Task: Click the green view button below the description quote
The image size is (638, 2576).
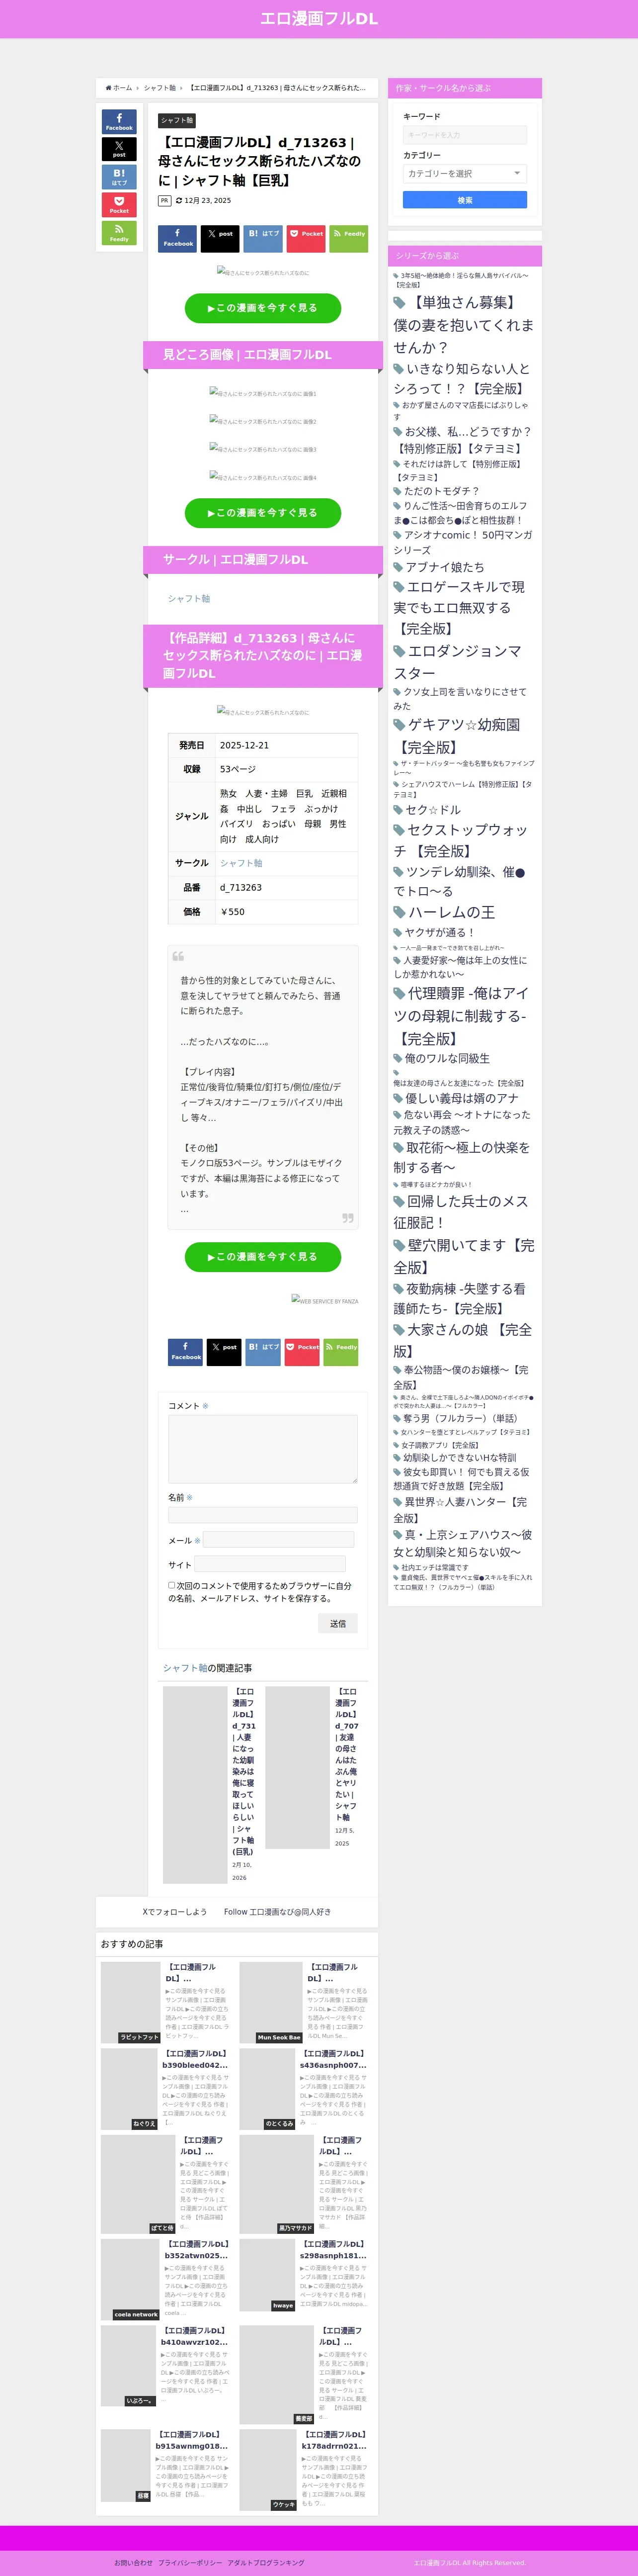Action: click(262, 1257)
